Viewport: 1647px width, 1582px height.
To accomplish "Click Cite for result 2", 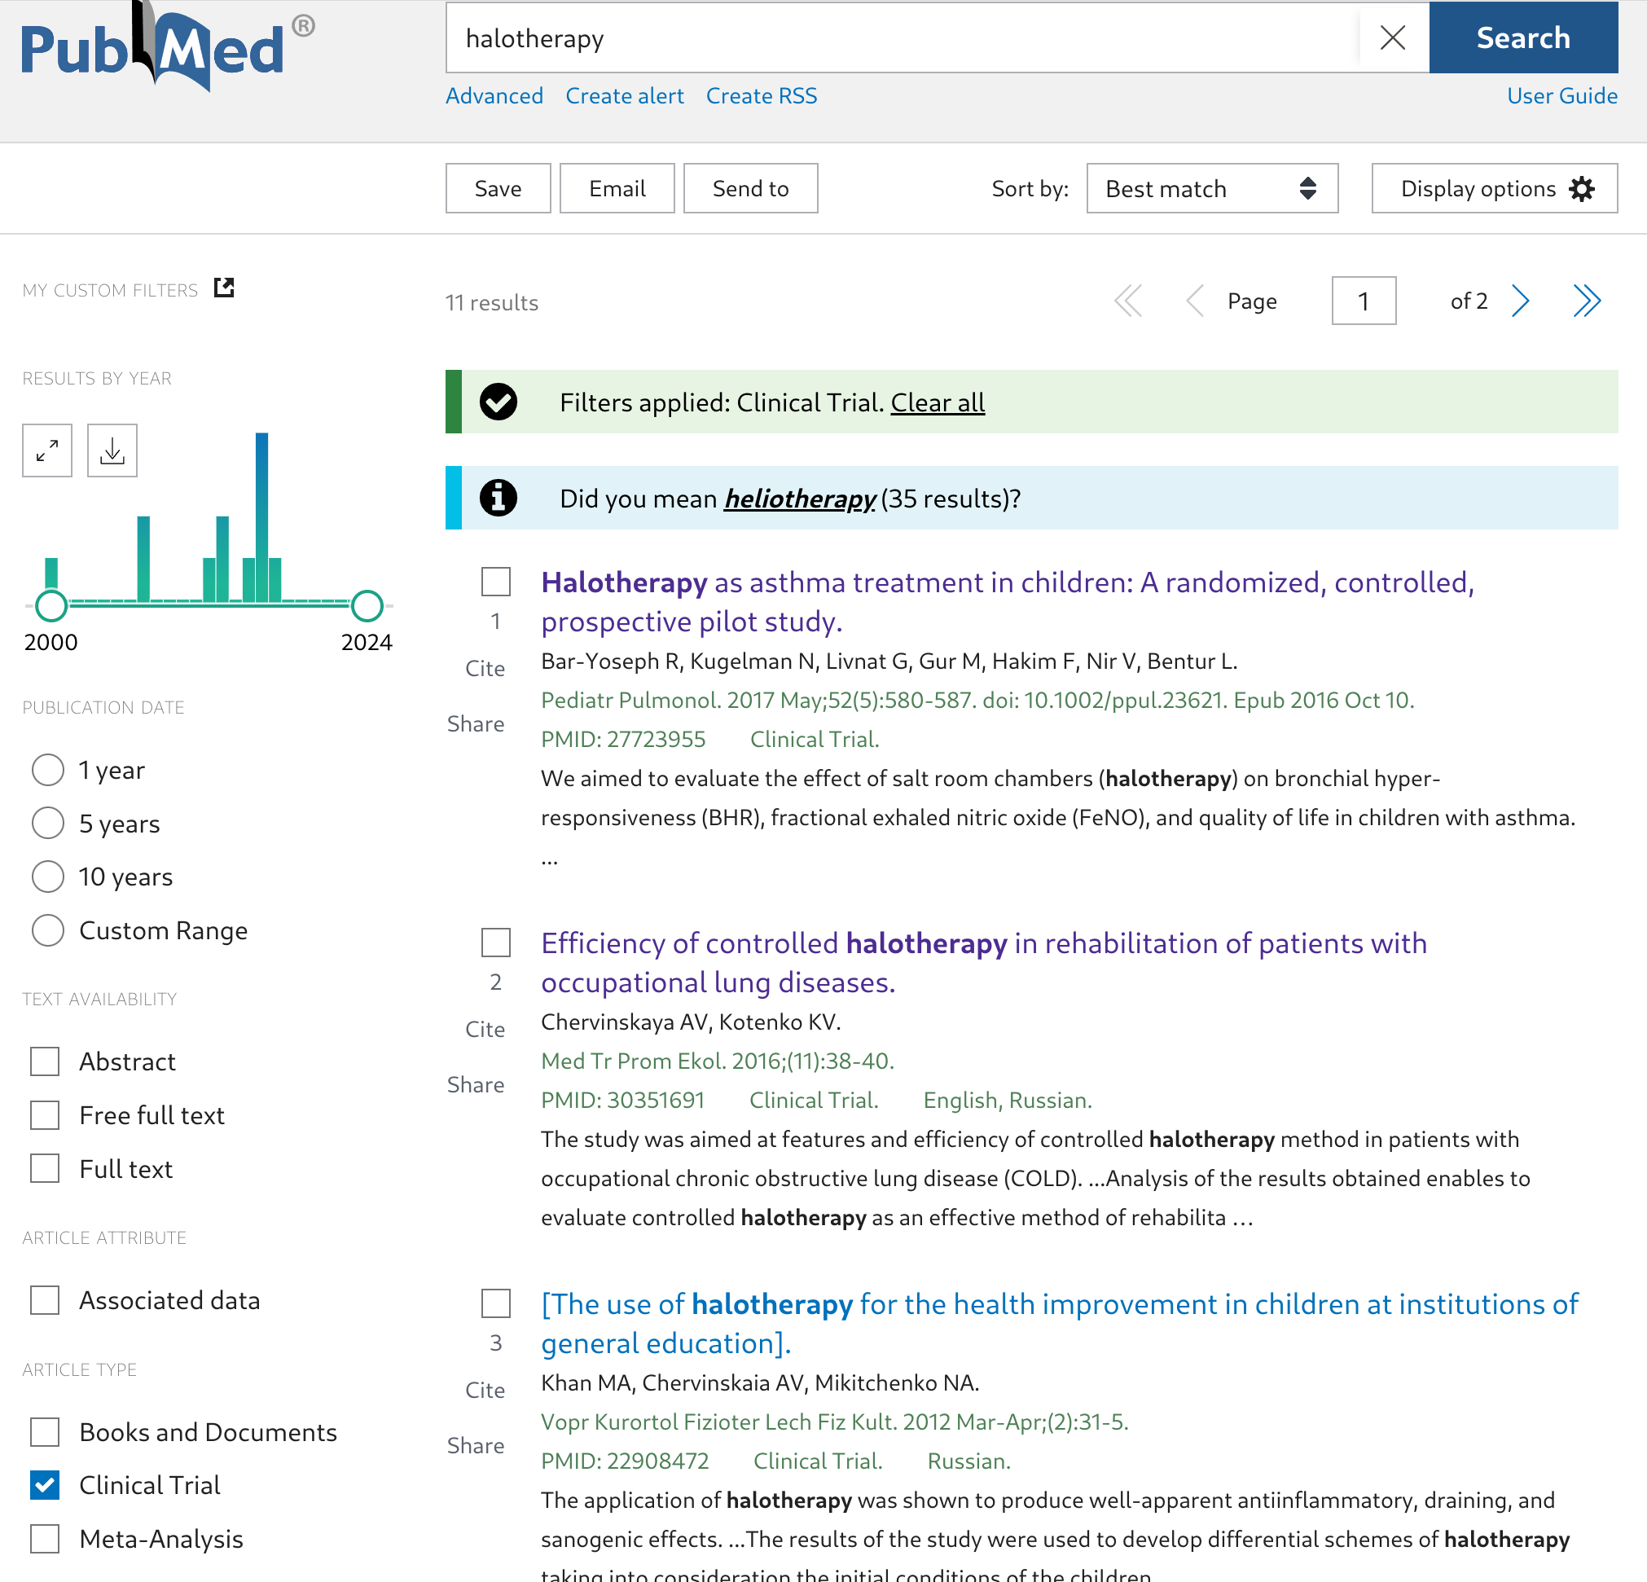I will pyautogui.click(x=485, y=1030).
